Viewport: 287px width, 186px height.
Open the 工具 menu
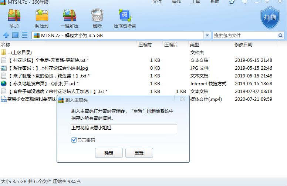pyautogui.click(x=196, y=2)
